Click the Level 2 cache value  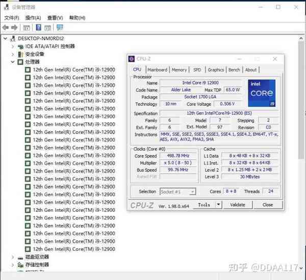[250, 170]
